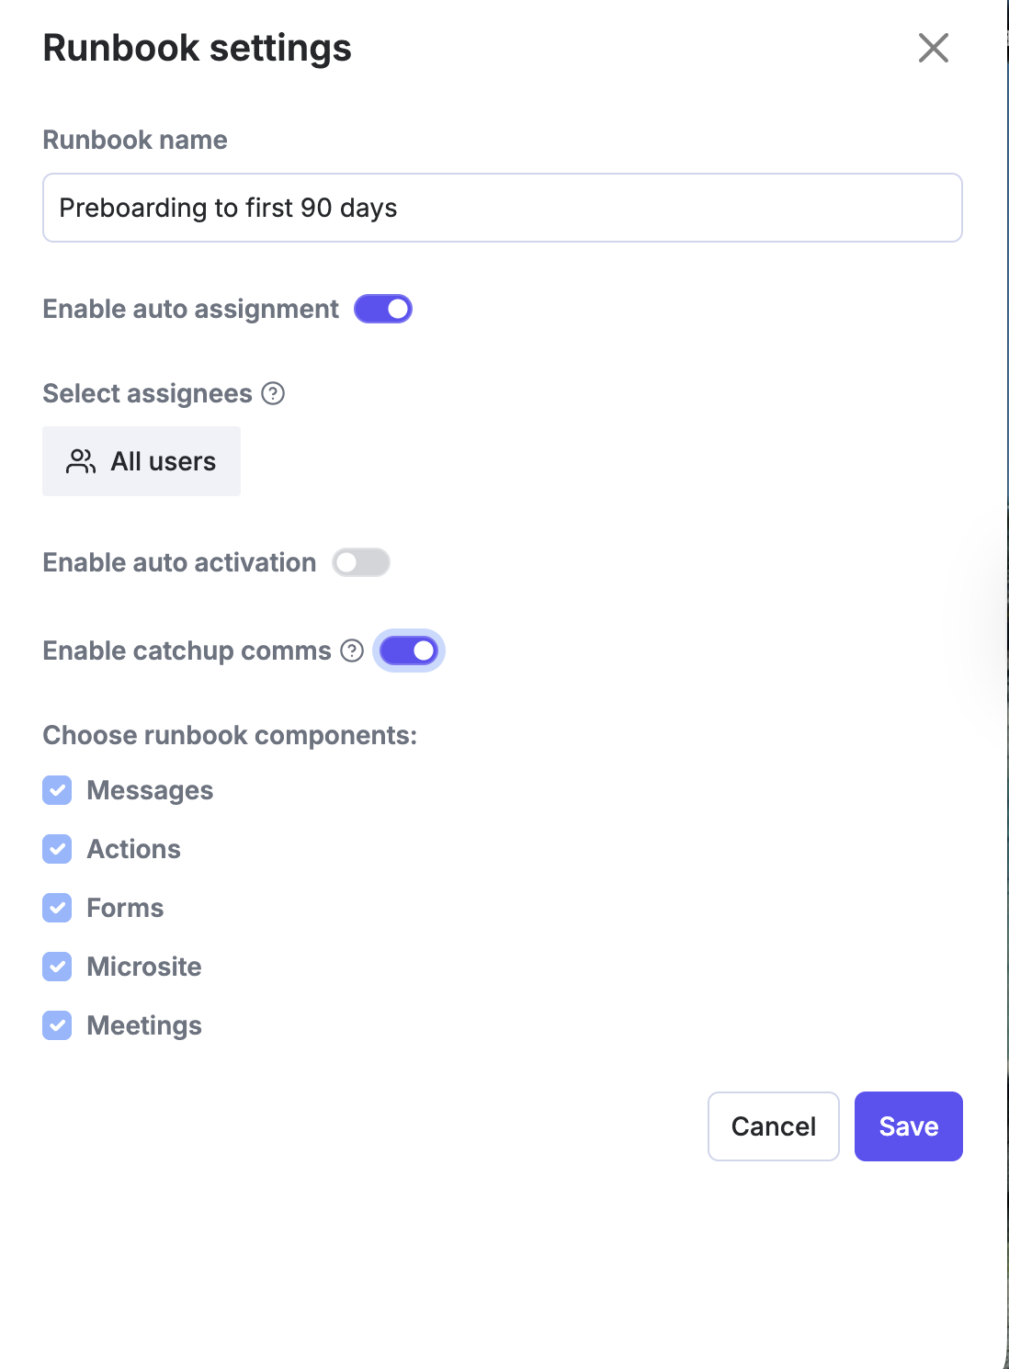Turn on the auto activation switch
Image resolution: width=1009 pixels, height=1369 pixels.
point(361,562)
